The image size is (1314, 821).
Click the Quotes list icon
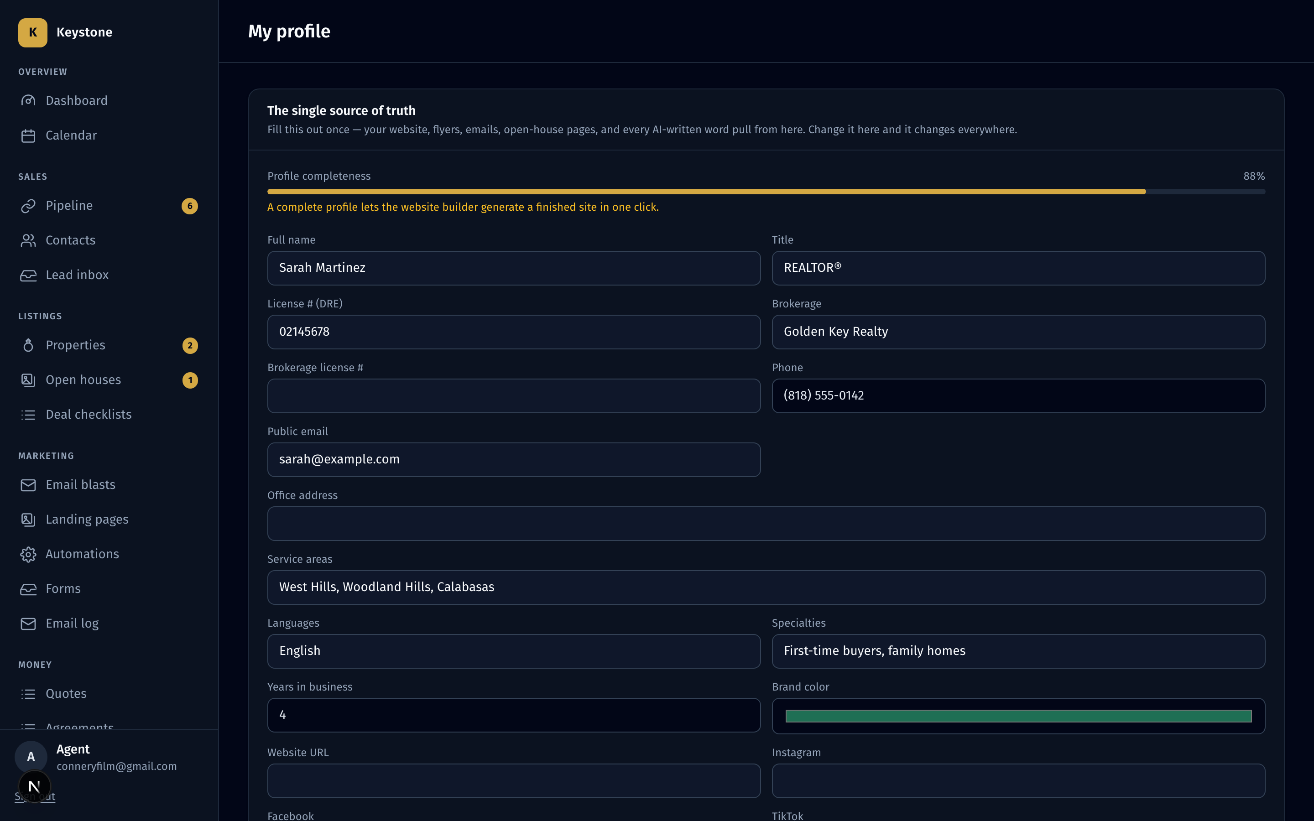click(28, 694)
